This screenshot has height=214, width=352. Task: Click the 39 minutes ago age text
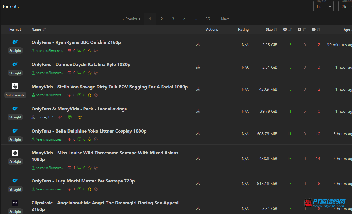point(339,45)
